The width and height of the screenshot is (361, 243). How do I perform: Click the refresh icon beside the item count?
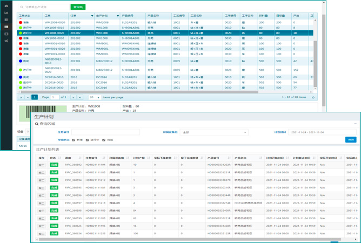point(313,97)
